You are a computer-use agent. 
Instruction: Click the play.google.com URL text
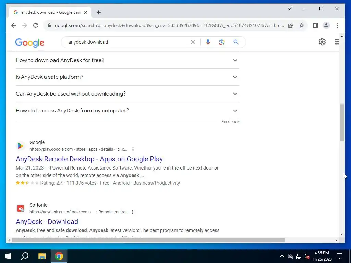coord(78,149)
